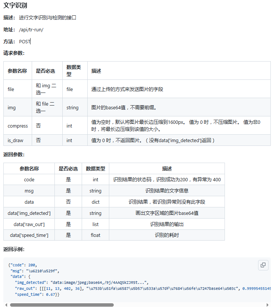
Task: Click the data['raw_out'] cell
Action: 29,224
